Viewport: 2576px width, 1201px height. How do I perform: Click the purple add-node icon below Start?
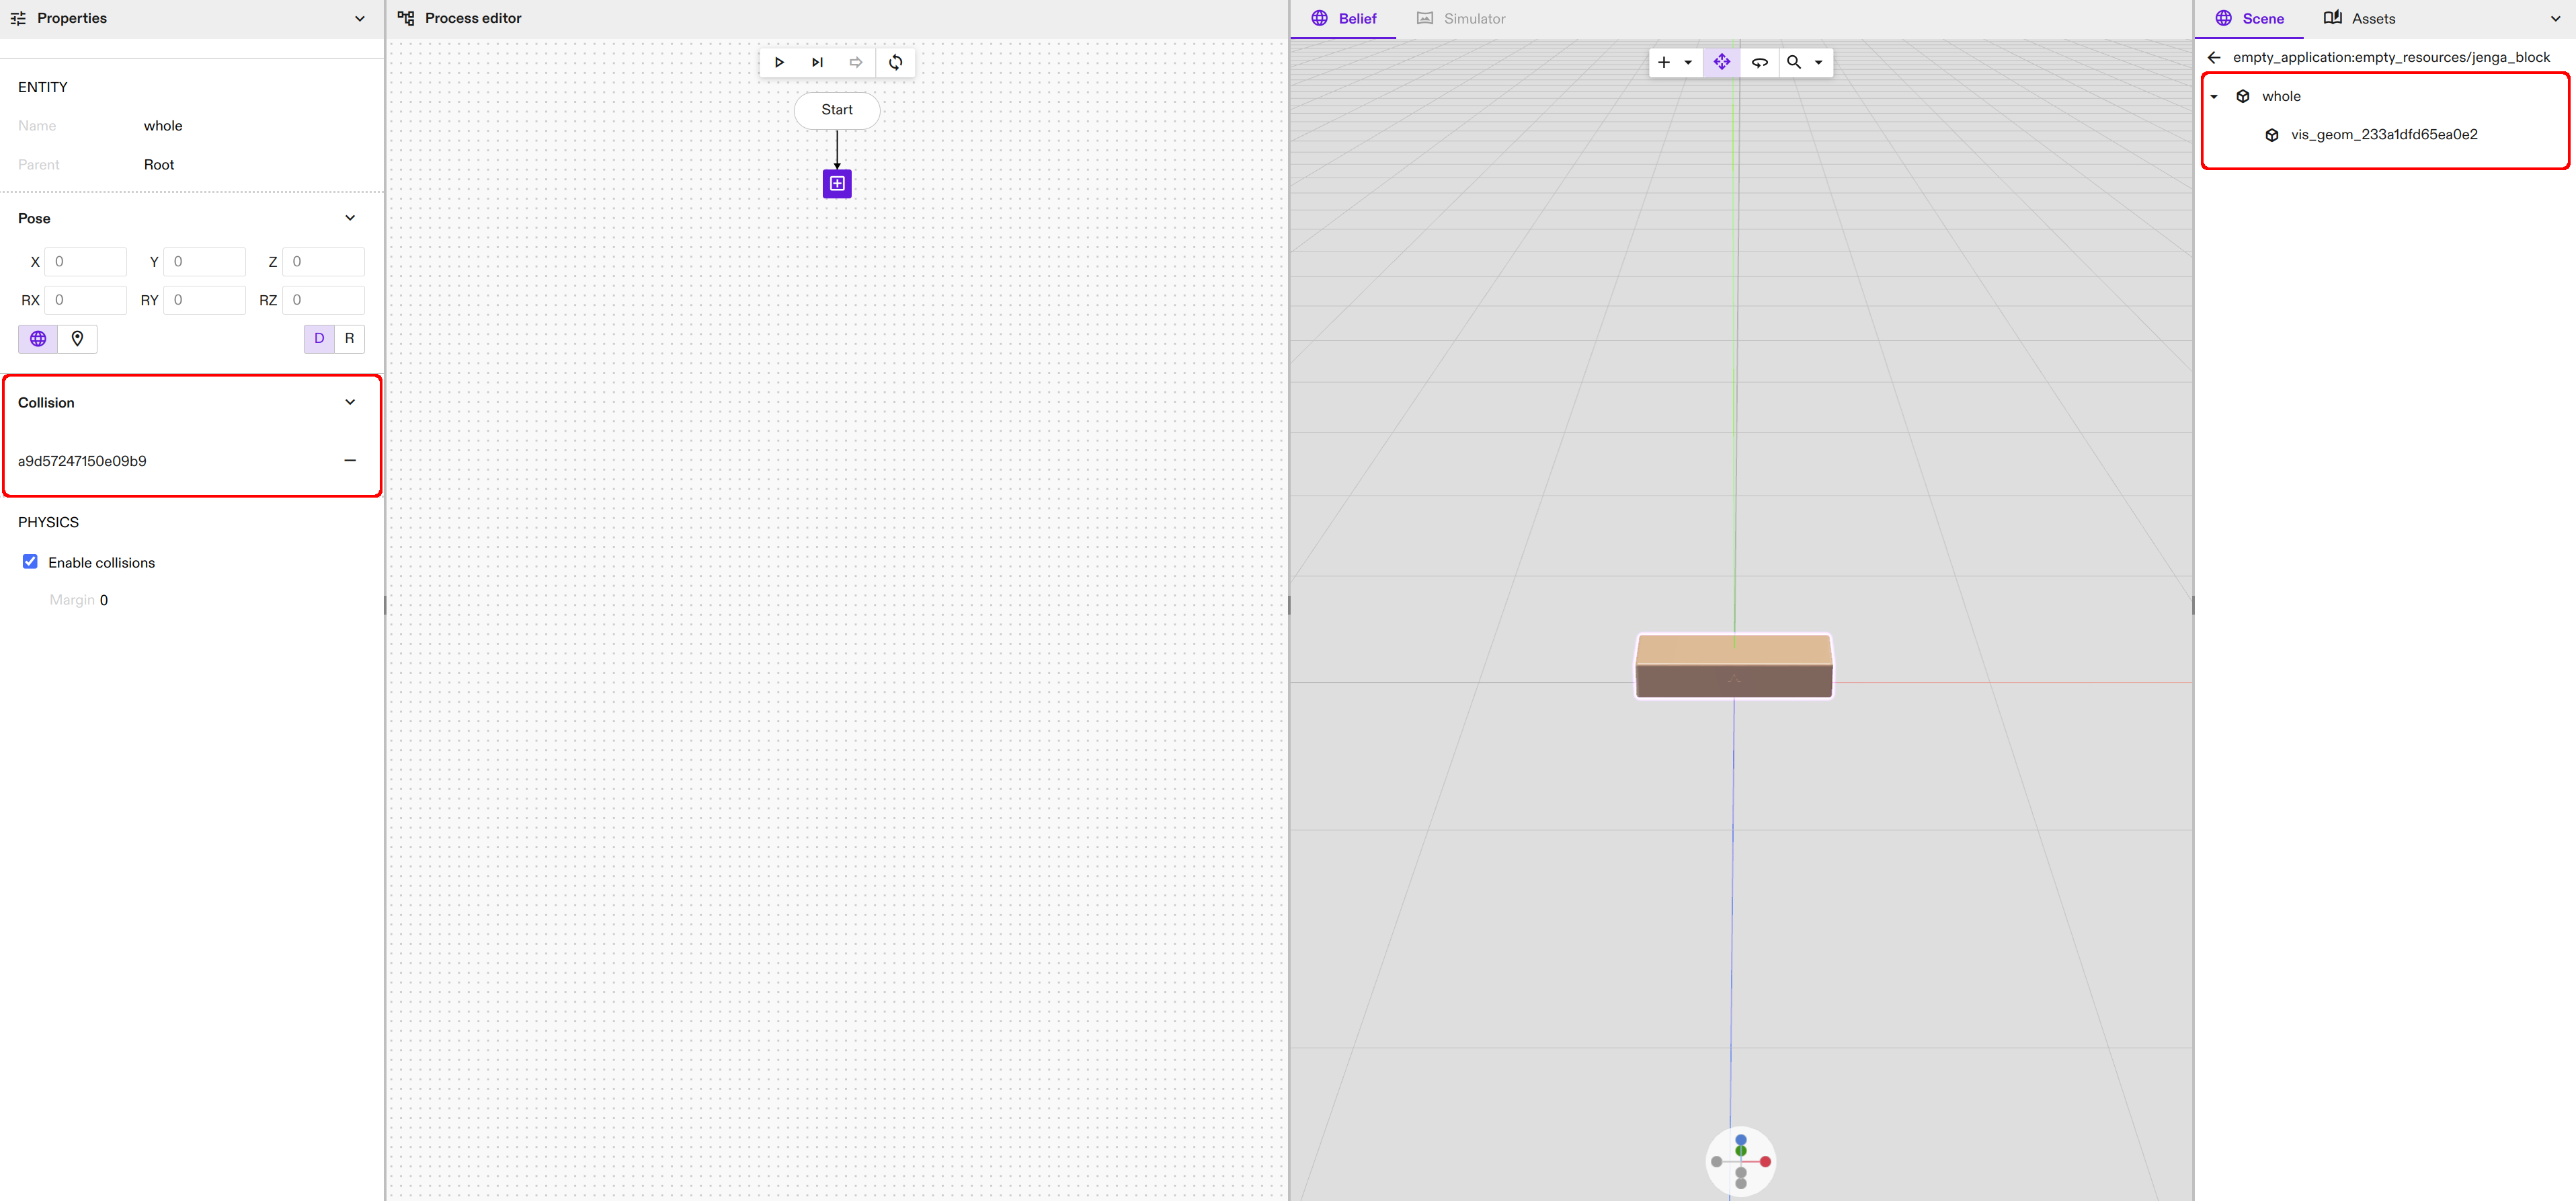(836, 183)
